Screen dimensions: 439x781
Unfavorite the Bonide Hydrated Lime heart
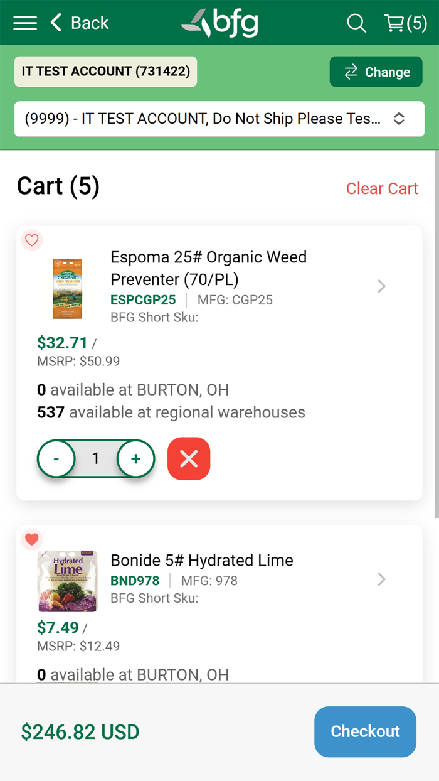(32, 539)
